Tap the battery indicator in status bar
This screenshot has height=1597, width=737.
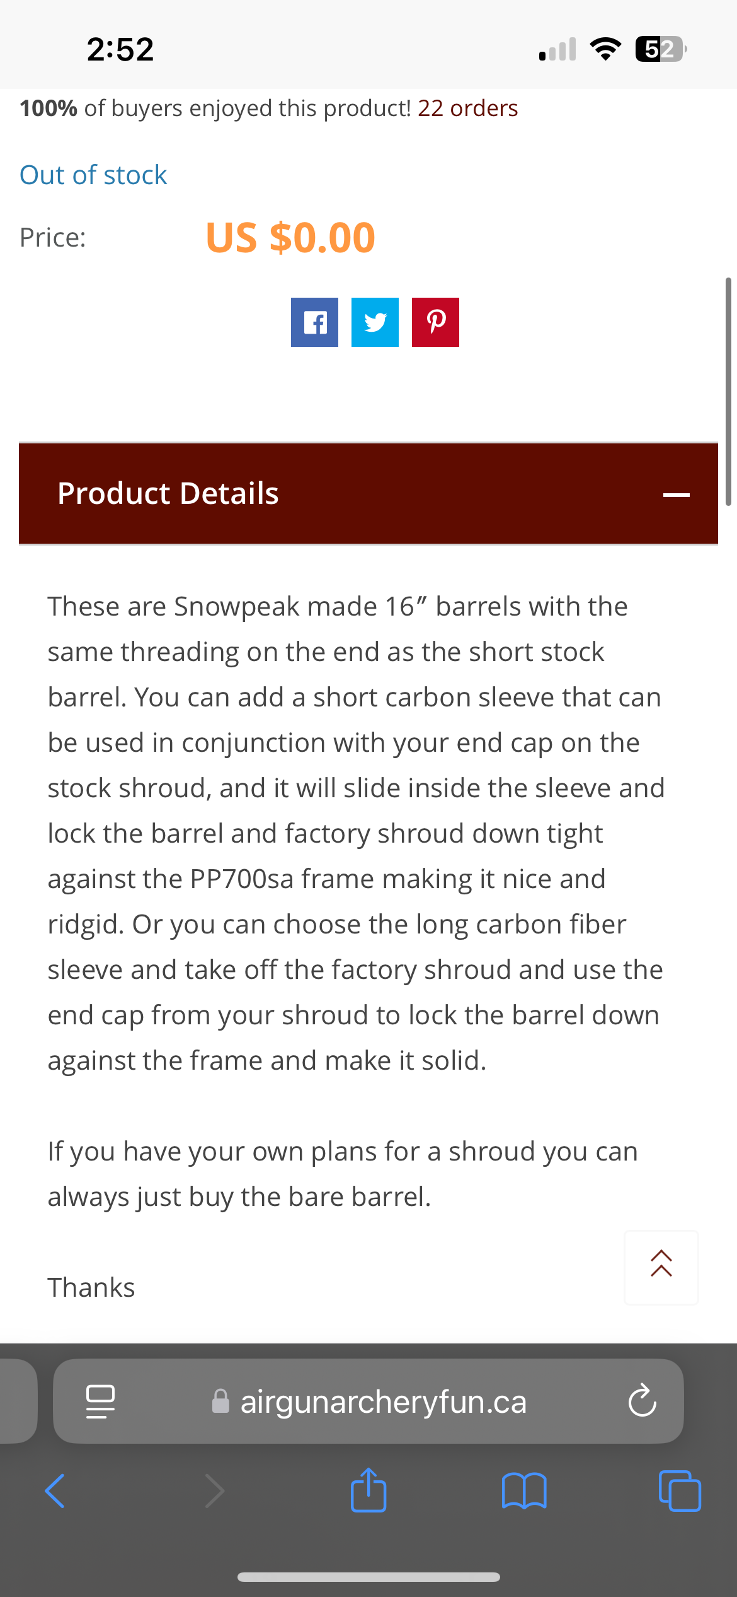click(x=661, y=49)
